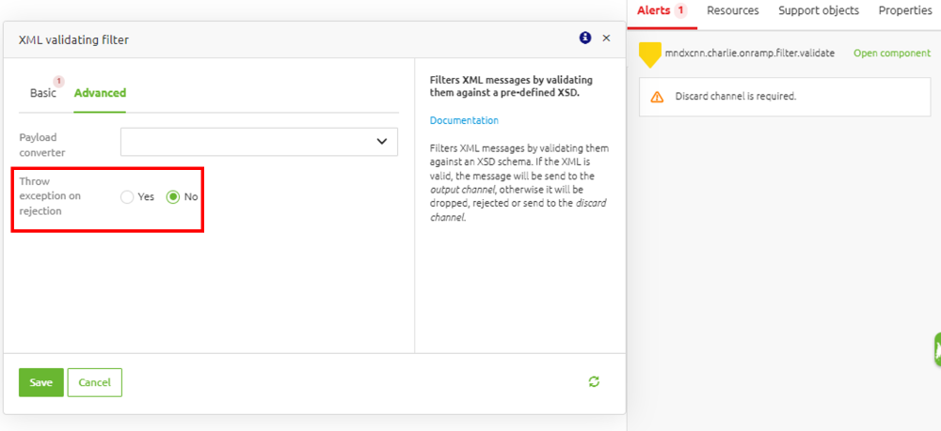Go to the Support objects tab
This screenshot has height=431, width=941.
[x=818, y=11]
